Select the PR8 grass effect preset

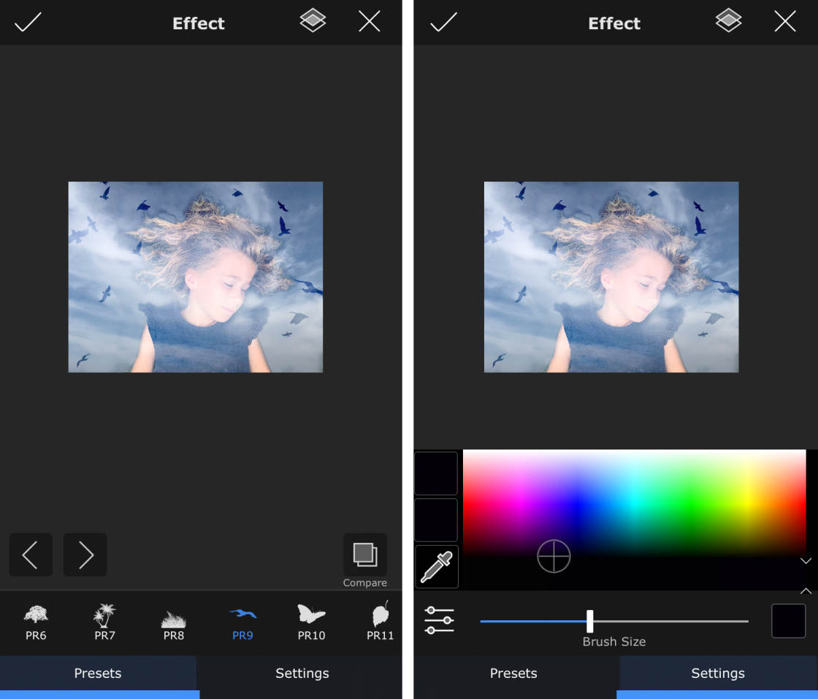[x=173, y=622]
